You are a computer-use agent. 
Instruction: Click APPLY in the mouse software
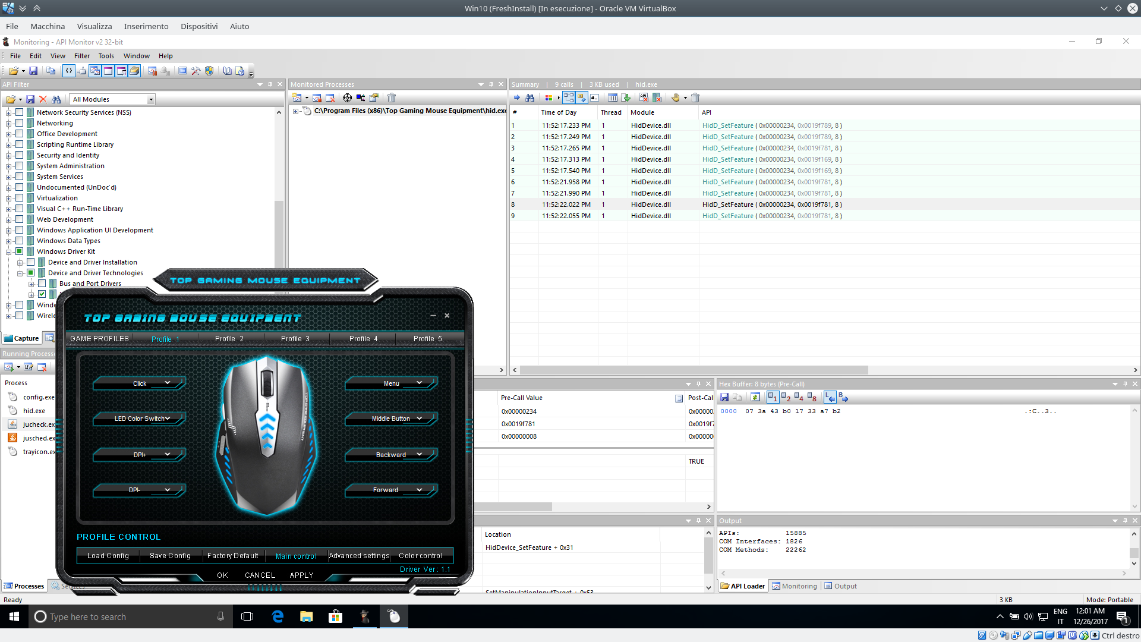pyautogui.click(x=301, y=575)
